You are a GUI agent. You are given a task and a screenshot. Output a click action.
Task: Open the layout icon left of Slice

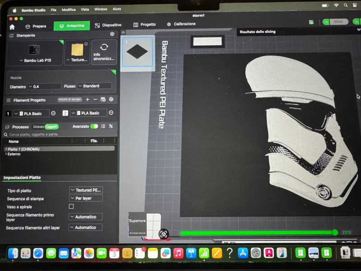tap(311, 22)
